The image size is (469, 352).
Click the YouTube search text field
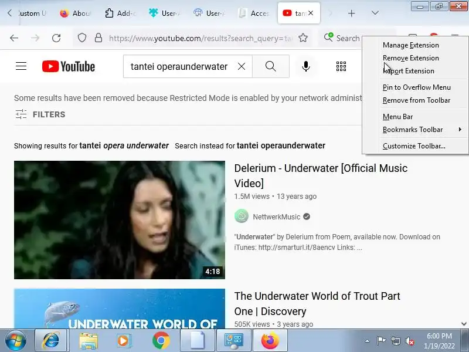click(x=179, y=66)
